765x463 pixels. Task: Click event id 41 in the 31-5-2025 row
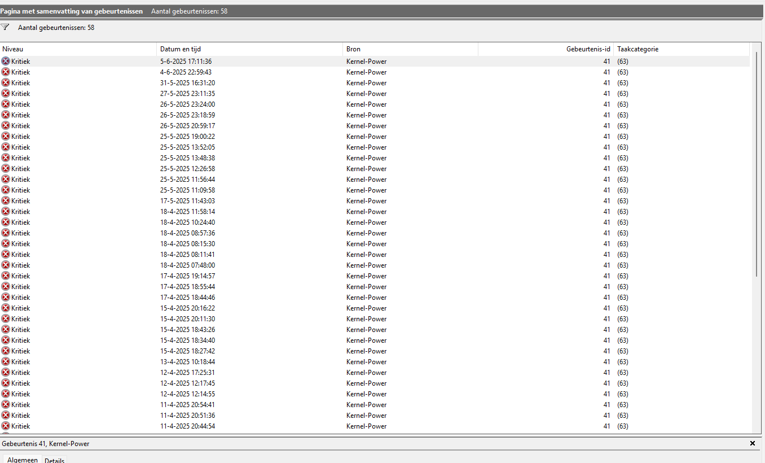pos(606,83)
